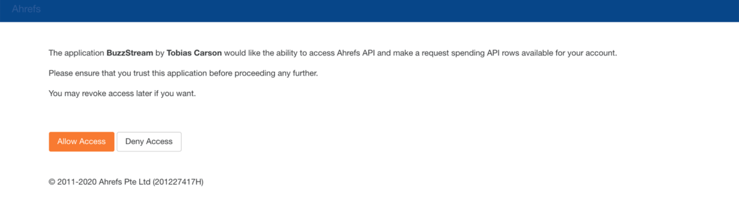This screenshot has width=739, height=218.
Task: Click the Ahrefs logo in header
Action: coord(26,9)
